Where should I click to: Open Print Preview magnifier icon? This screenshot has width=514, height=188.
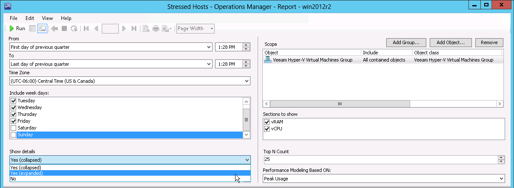point(146,28)
